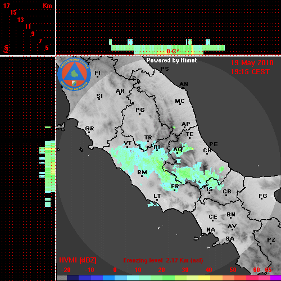This screenshot has width=281, height=281.
Task: Click the 17 Km altitude scale label
Action: coord(6,6)
